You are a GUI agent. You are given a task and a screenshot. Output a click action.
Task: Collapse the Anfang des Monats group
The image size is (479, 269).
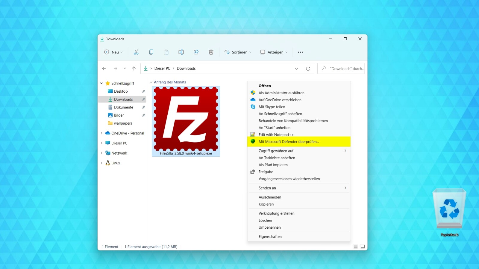click(x=151, y=82)
